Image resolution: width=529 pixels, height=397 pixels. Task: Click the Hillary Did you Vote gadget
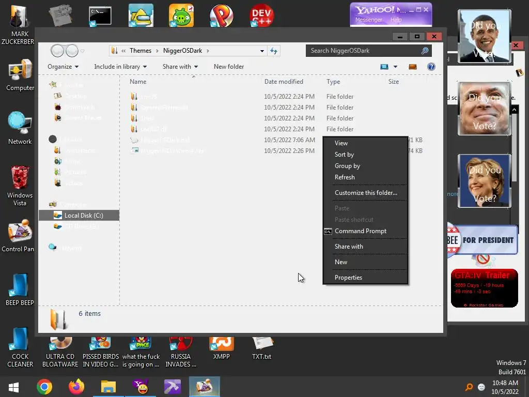pos(485,181)
